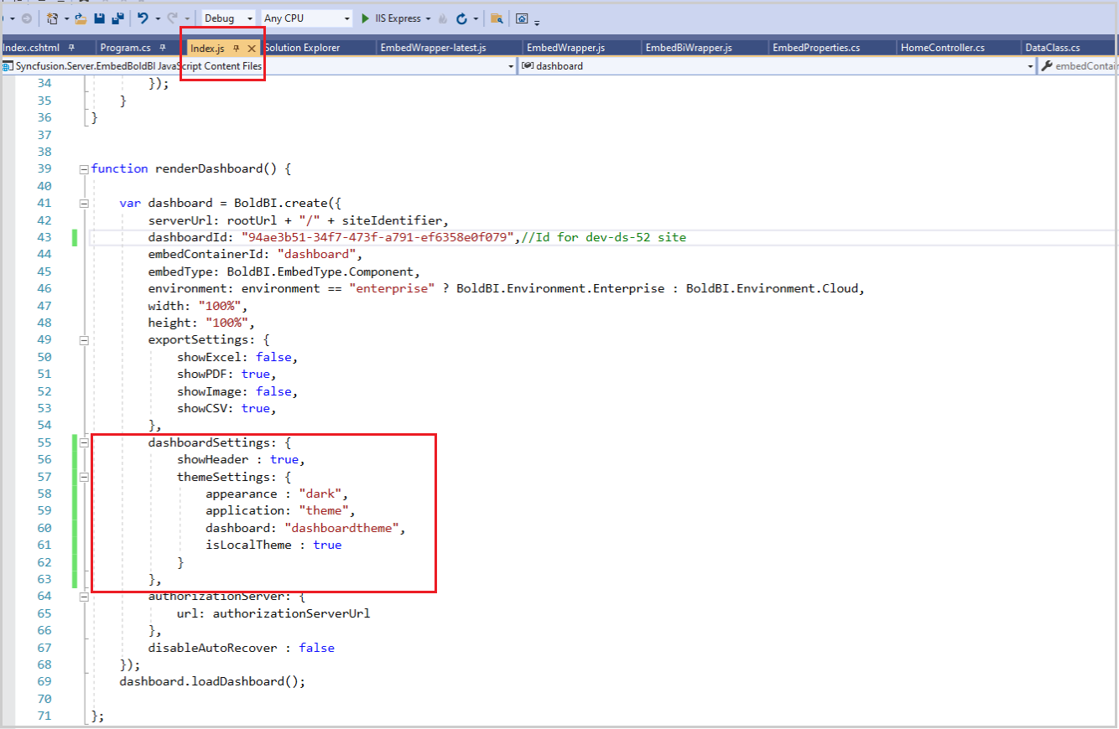Click the Find in Files folder icon
This screenshot has width=1119, height=729.
[x=497, y=18]
